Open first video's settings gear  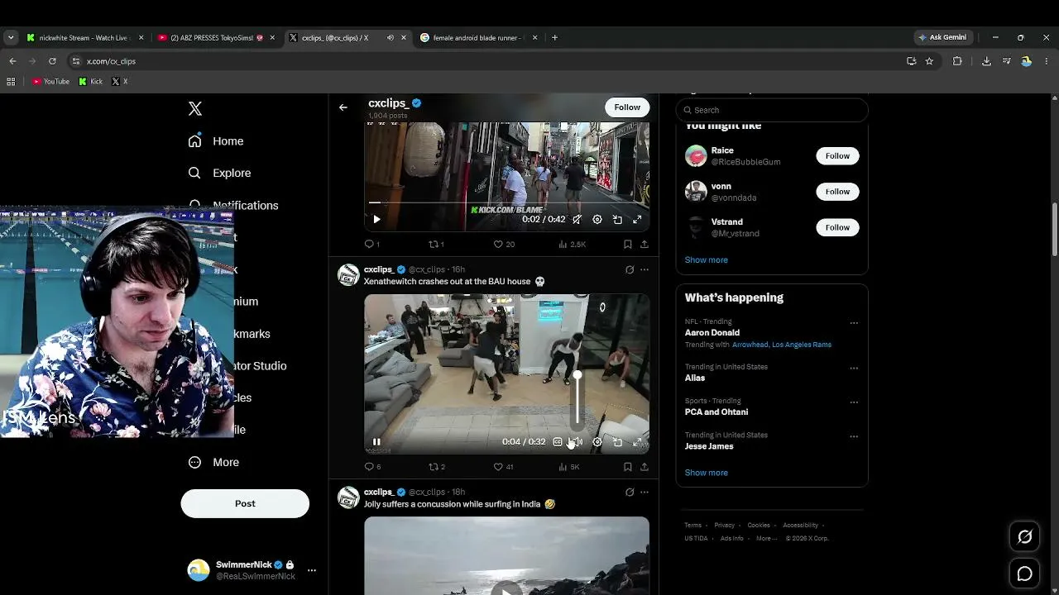coord(597,220)
